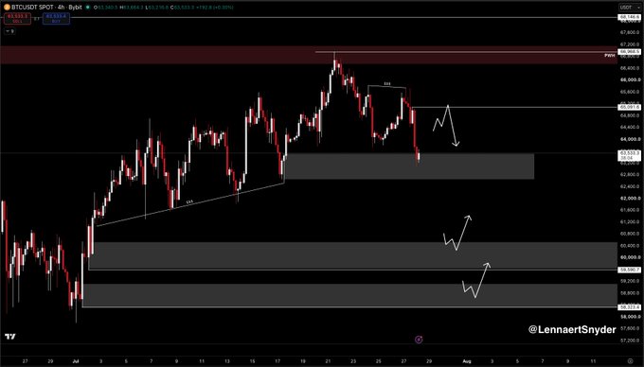Open the USDT currency dropdown
This screenshot has height=367, width=644.
click(x=630, y=8)
